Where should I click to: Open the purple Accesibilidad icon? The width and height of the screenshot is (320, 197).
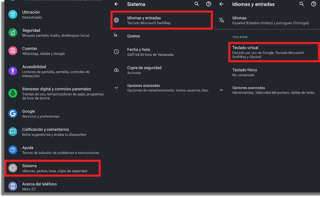(x=13, y=71)
